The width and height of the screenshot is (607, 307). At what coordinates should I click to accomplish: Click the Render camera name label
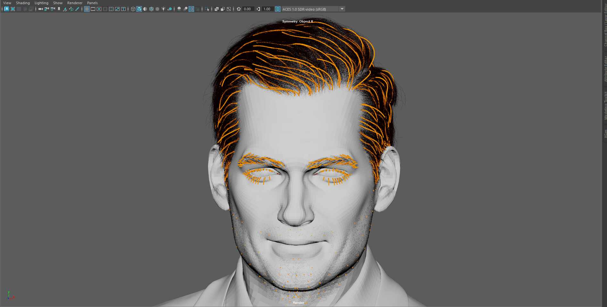coord(298,303)
